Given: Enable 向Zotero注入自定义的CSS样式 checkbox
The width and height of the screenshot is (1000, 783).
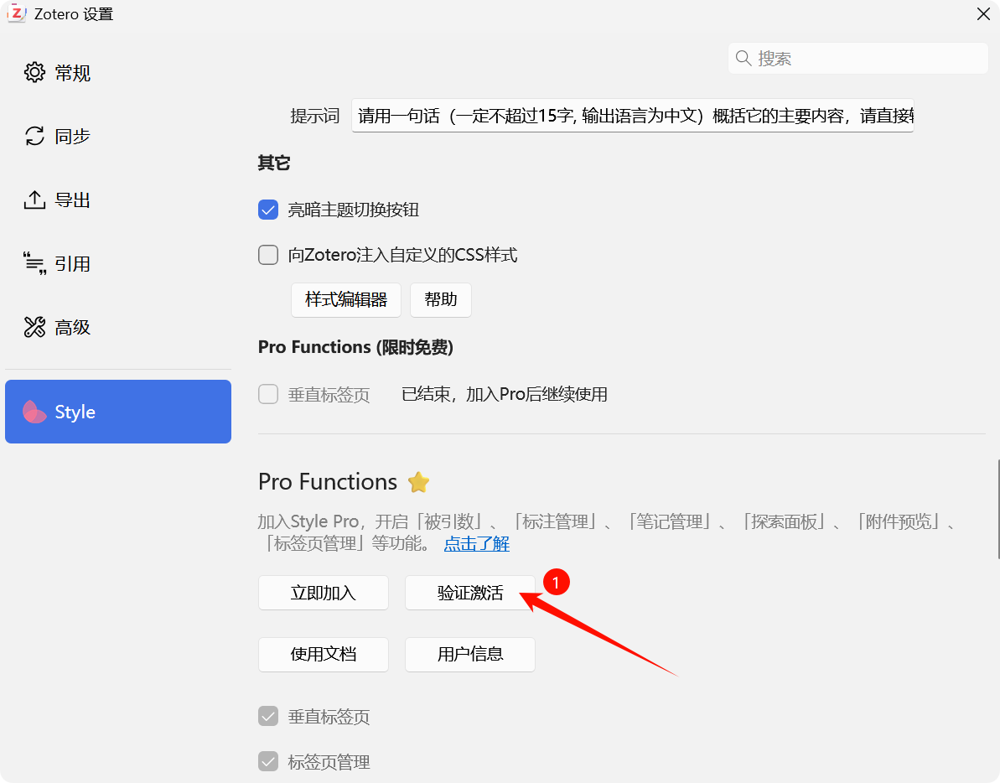Looking at the screenshot, I should click(268, 255).
